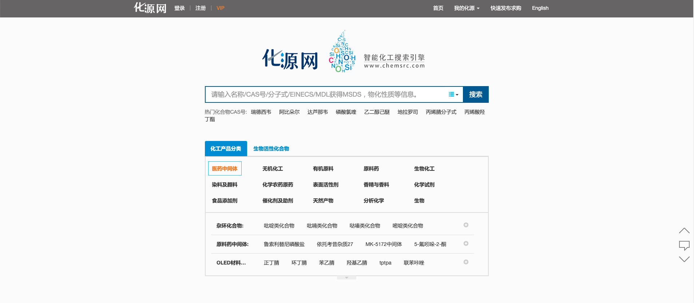Select the 化学试剂 category

[424, 185]
